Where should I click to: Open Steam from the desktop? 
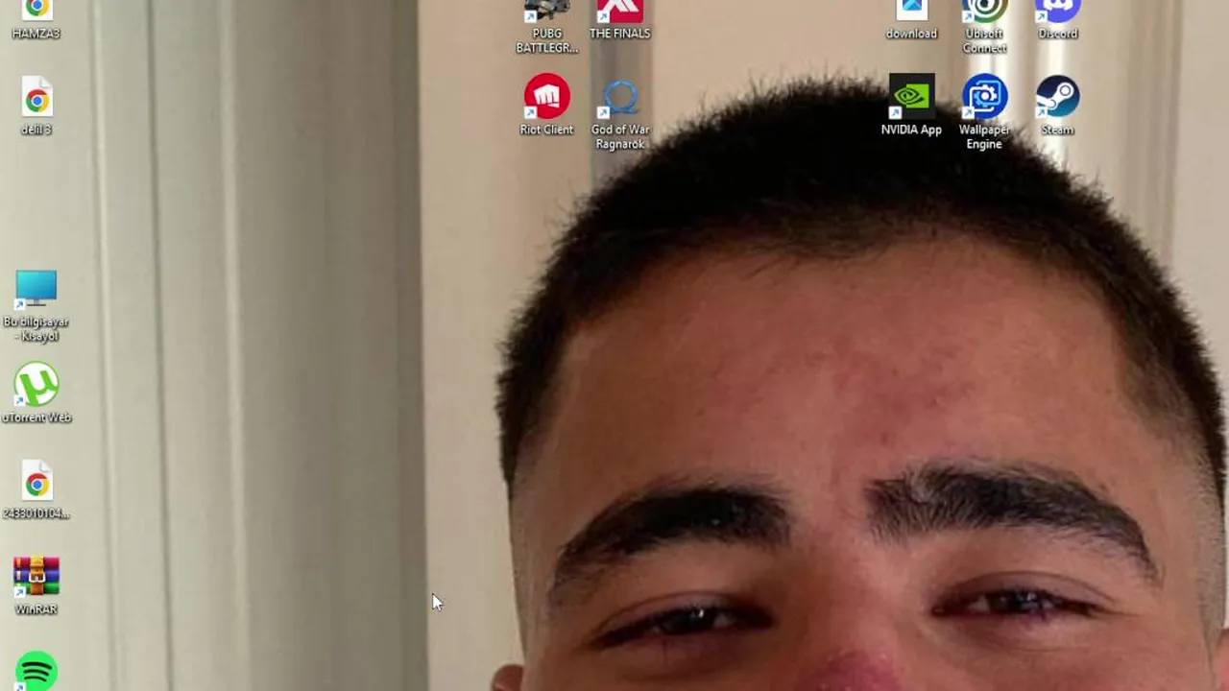(1057, 98)
